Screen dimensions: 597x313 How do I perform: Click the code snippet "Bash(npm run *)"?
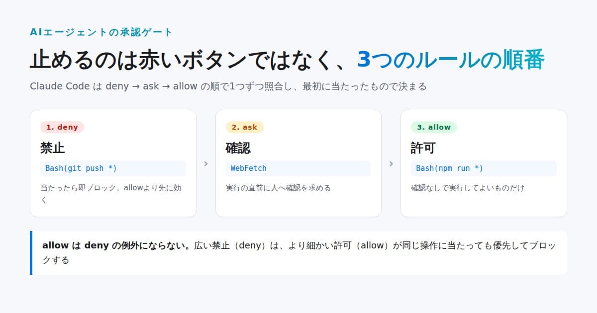pyautogui.click(x=484, y=168)
